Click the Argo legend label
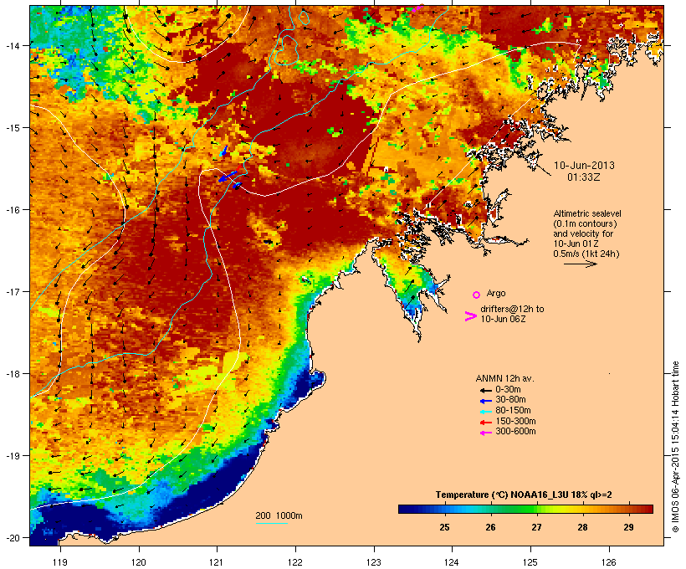Viewport: 686px width, 569px height. point(496,293)
